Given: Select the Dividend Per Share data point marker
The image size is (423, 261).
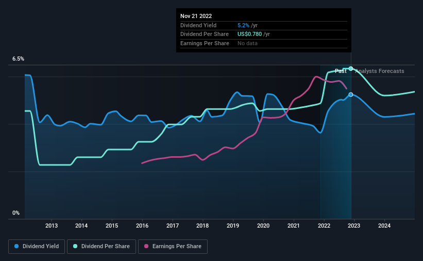Looking at the screenshot, I should (351, 69).
